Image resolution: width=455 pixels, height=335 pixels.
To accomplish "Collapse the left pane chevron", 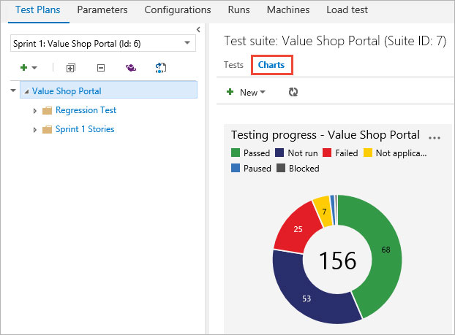I will pos(198,29).
